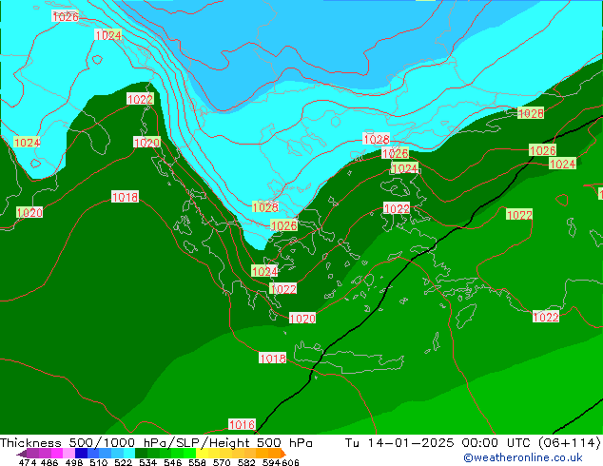This screenshot has width=603, height=466.
Task: Click the easternmost 1024 isobar label
Action: coord(562,164)
